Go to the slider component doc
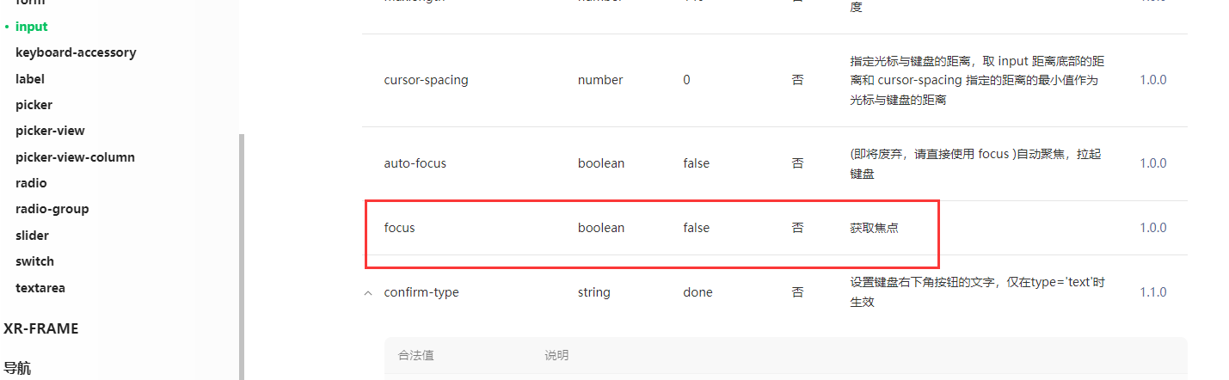 tap(32, 236)
